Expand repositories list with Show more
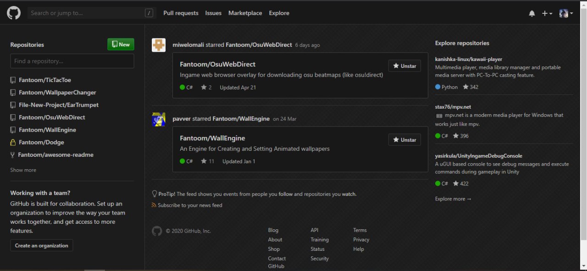Screen dimensions: 587x271 coord(23,170)
